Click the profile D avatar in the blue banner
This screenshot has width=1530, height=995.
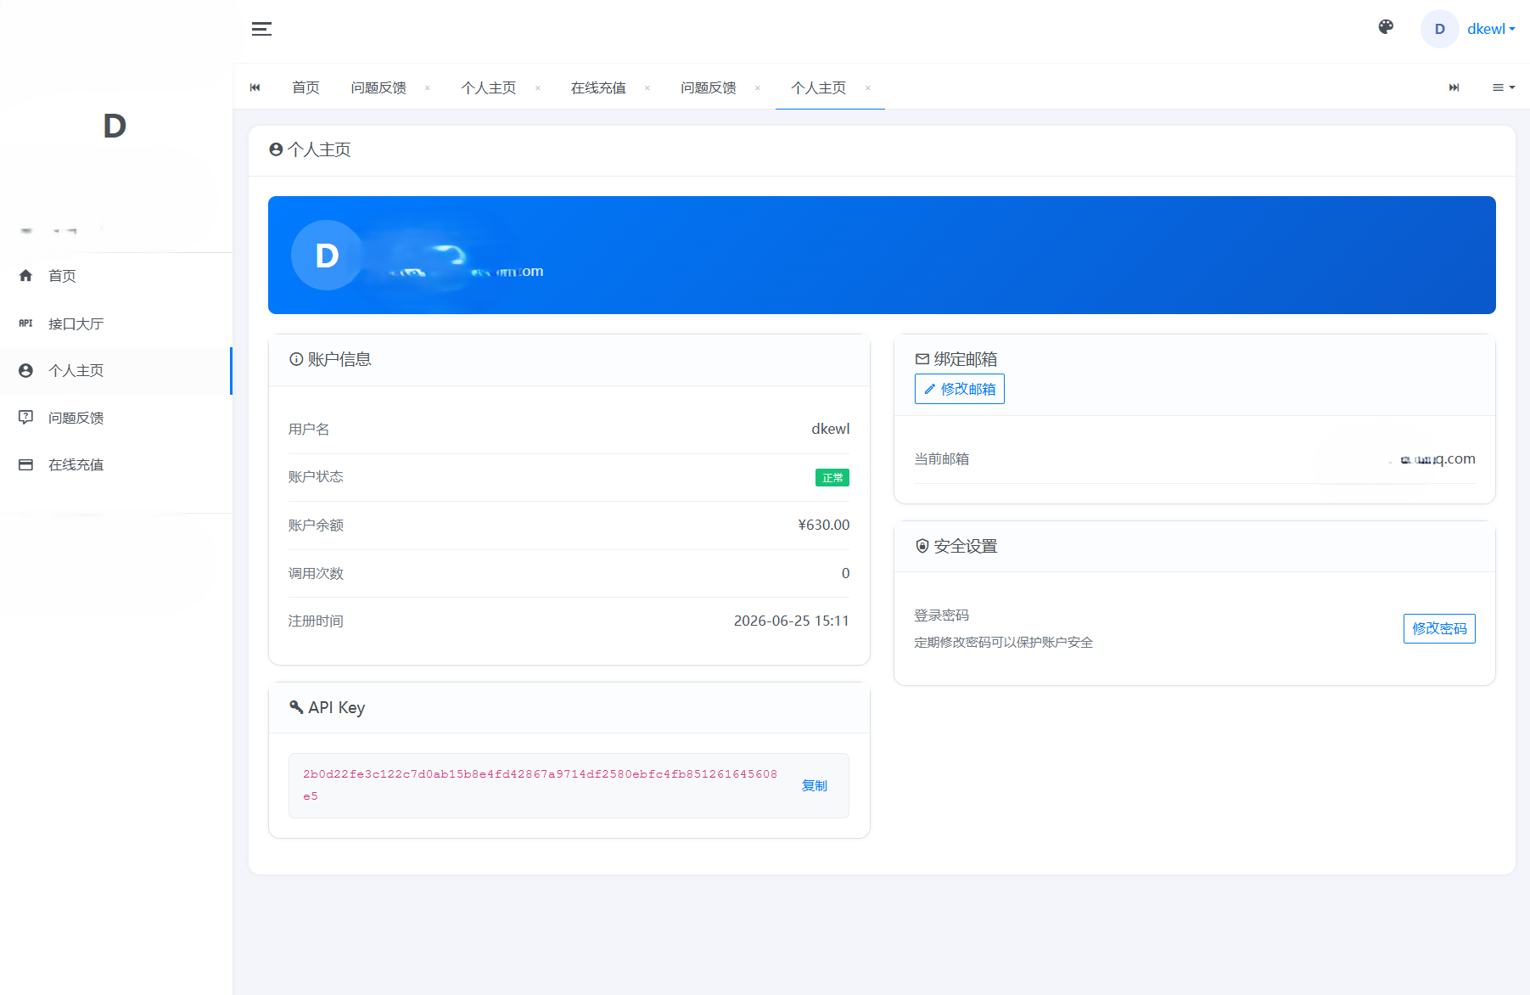pyautogui.click(x=327, y=255)
